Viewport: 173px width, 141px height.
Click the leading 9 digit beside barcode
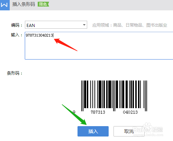pyautogui.click(x=74, y=112)
